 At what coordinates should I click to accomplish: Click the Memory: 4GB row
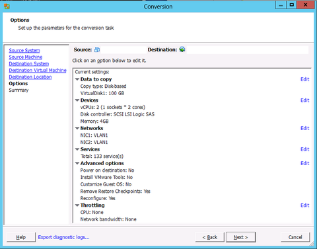click(x=94, y=122)
